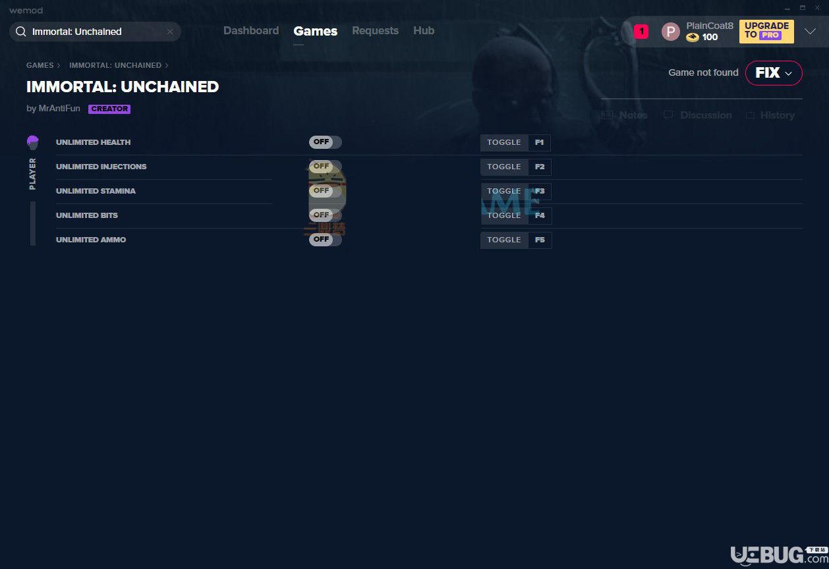This screenshot has height=569, width=829.
Task: Enable Unlimited Ammo toggle
Action: point(326,240)
